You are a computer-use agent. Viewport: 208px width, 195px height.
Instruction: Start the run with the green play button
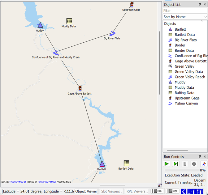pyautogui.click(x=167, y=164)
